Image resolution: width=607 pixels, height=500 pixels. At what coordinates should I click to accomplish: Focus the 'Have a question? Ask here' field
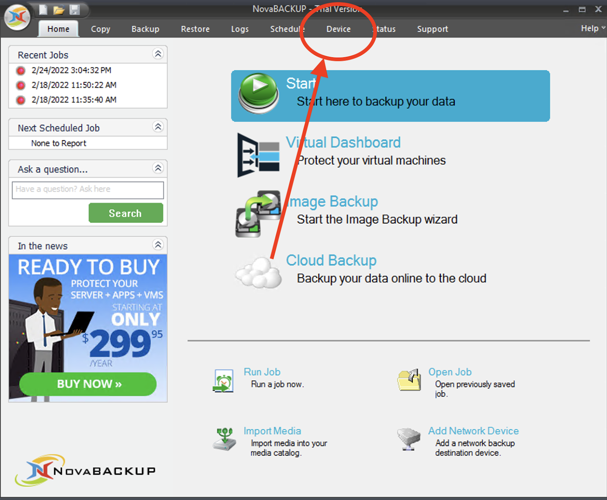coord(88,190)
